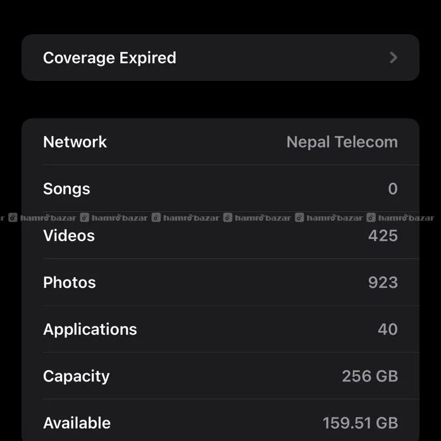The image size is (441, 441).
Task: Select the Applications label
Action: point(90,329)
